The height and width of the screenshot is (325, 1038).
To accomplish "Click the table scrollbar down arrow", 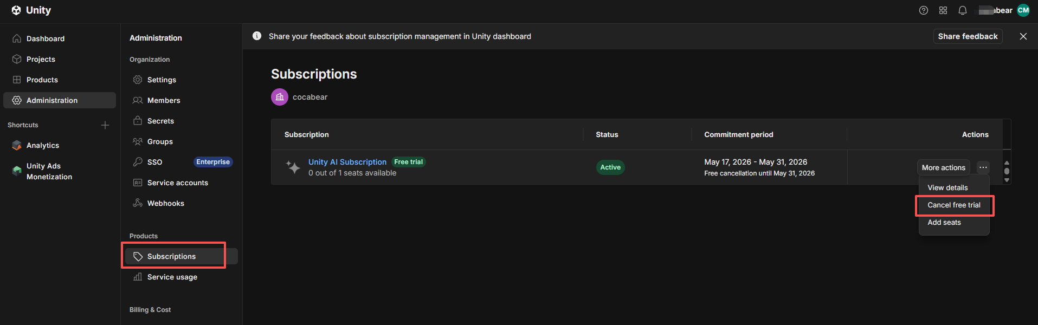I will [1007, 180].
